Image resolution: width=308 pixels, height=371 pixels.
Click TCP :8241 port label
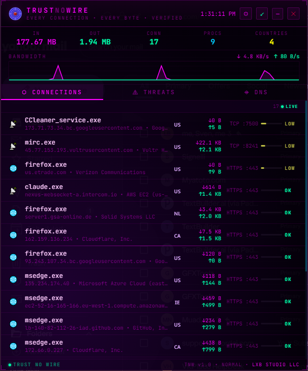pos(244,146)
